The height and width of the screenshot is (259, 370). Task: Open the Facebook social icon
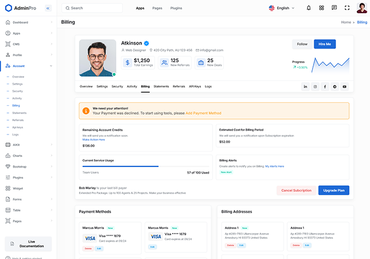pyautogui.click(x=325, y=87)
